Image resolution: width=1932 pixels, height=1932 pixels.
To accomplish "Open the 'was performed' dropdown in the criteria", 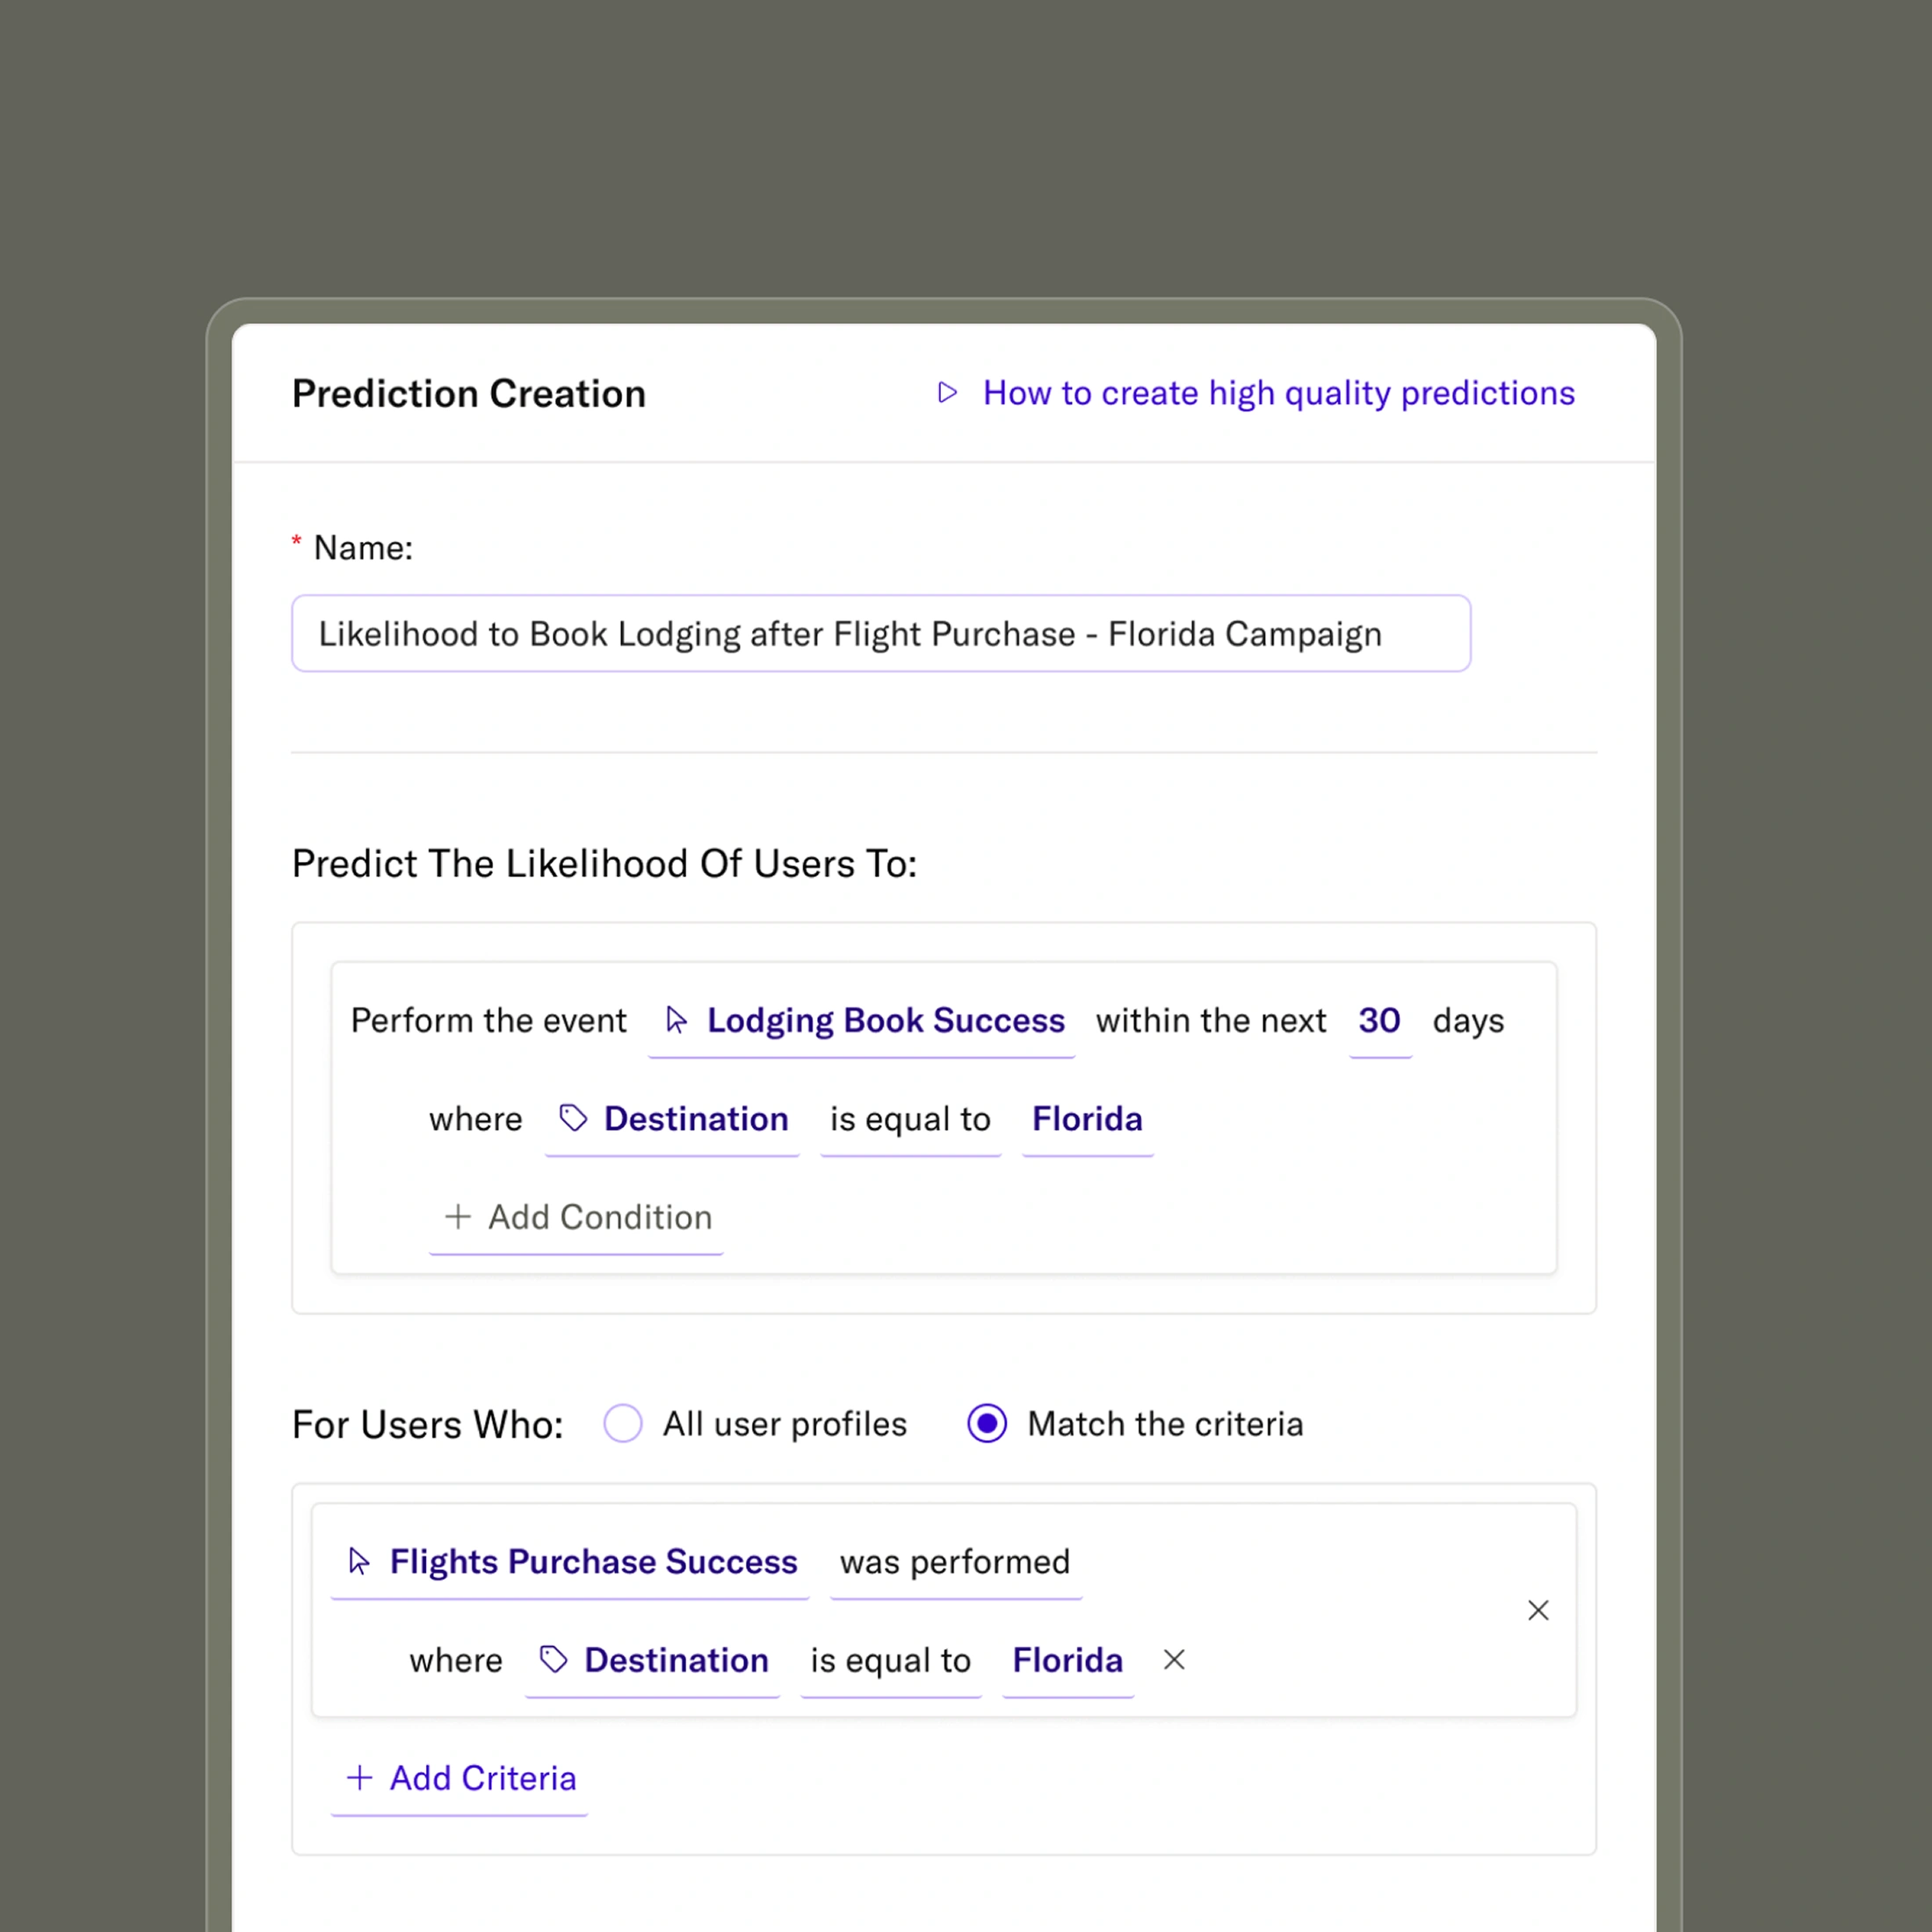I will point(955,1562).
